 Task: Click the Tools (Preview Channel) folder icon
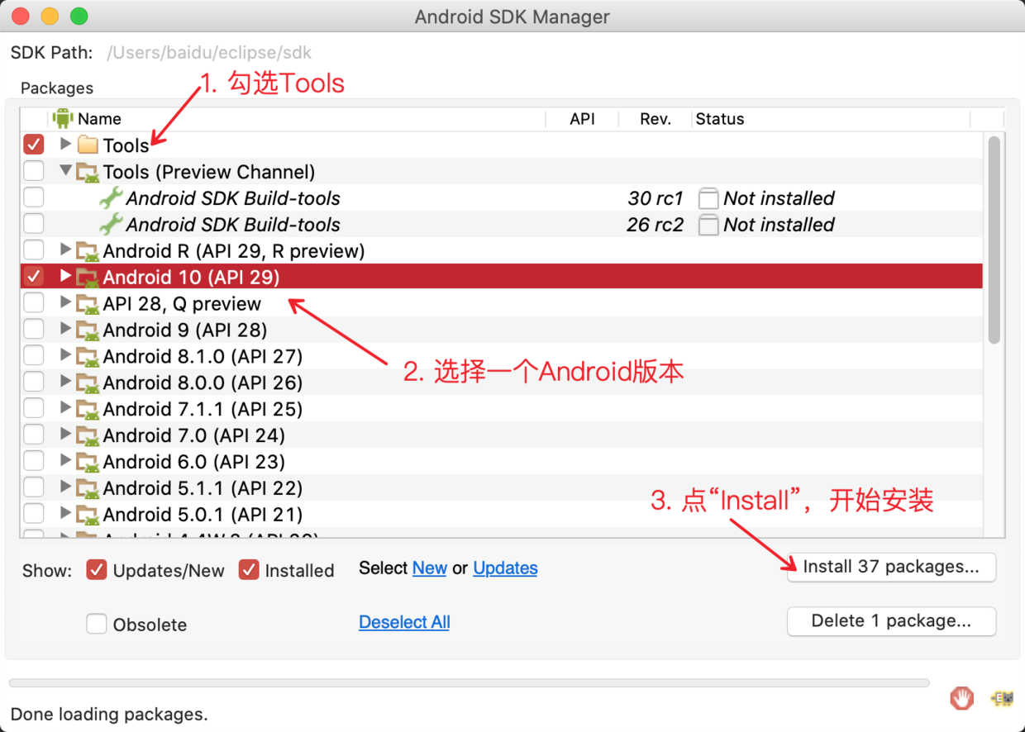click(88, 172)
